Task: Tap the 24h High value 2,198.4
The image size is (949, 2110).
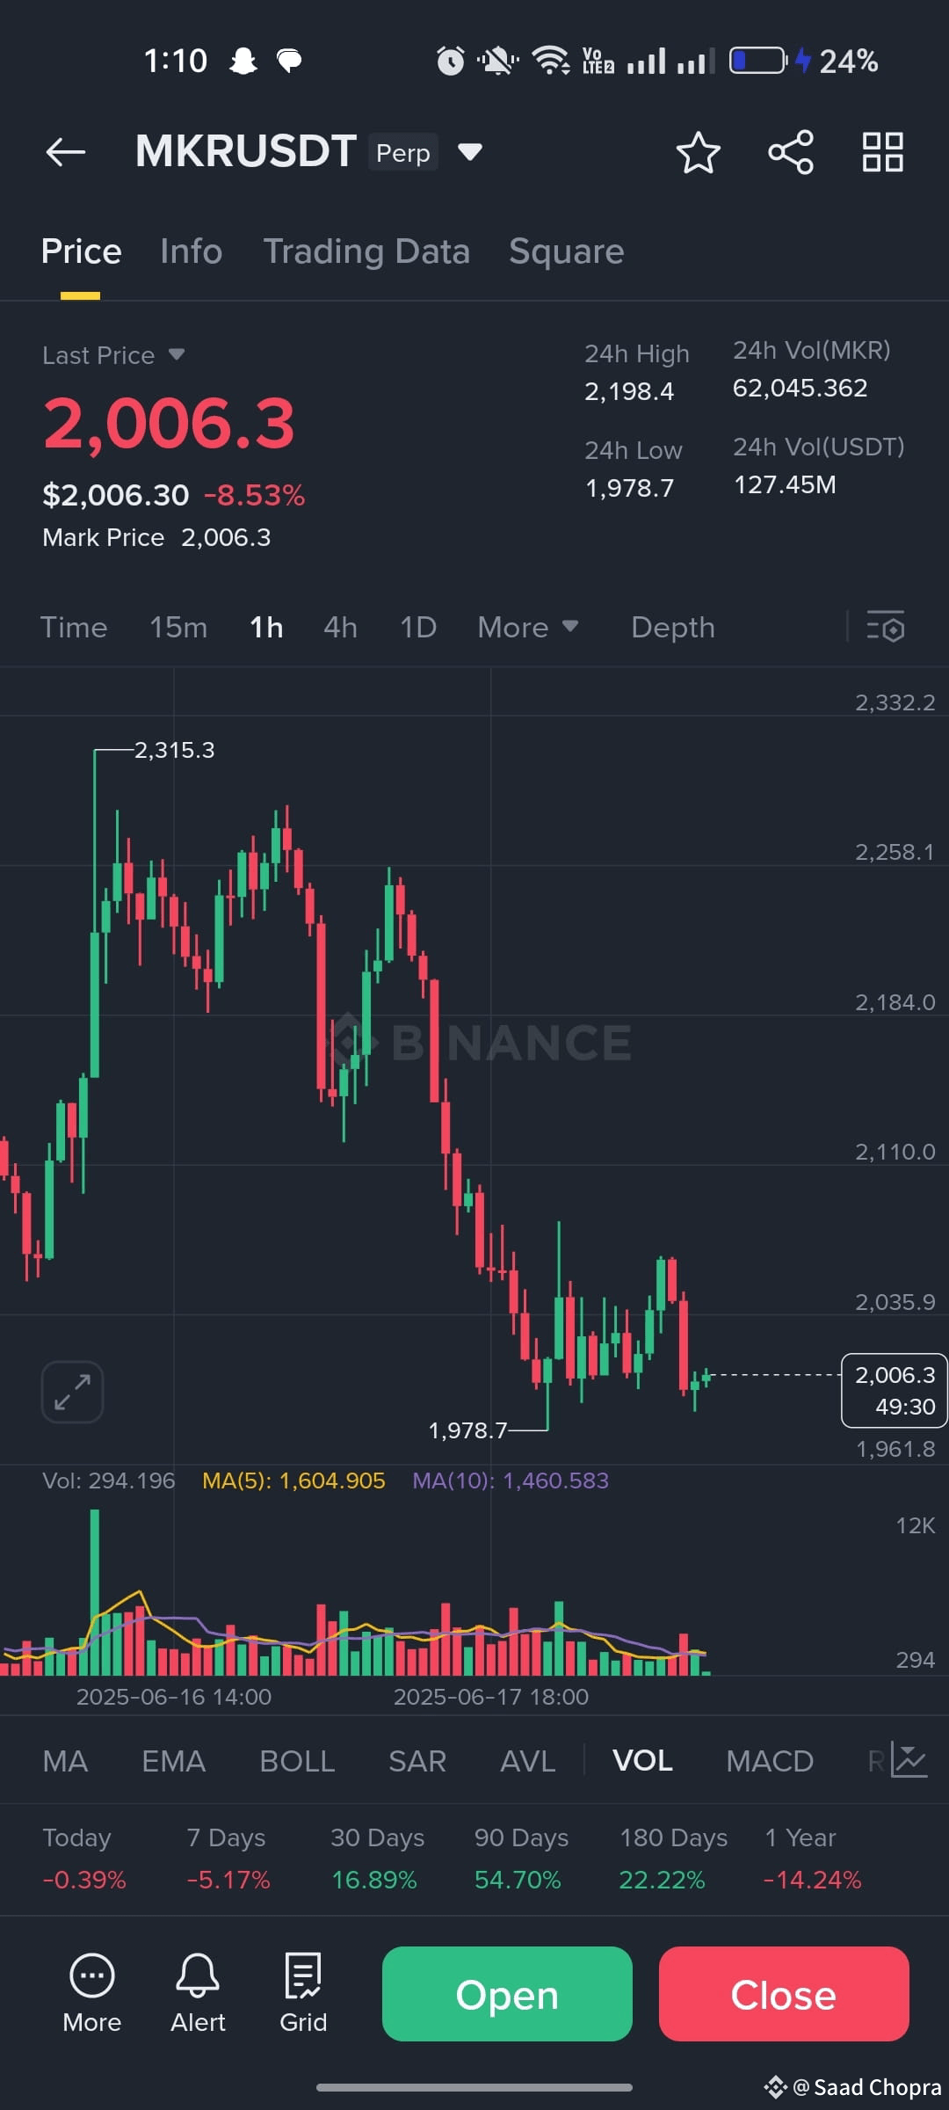Action: 629,391
